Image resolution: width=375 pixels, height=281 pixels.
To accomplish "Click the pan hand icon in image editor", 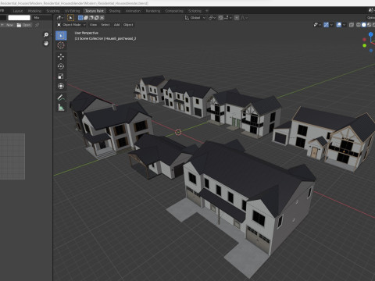I will (46, 43).
